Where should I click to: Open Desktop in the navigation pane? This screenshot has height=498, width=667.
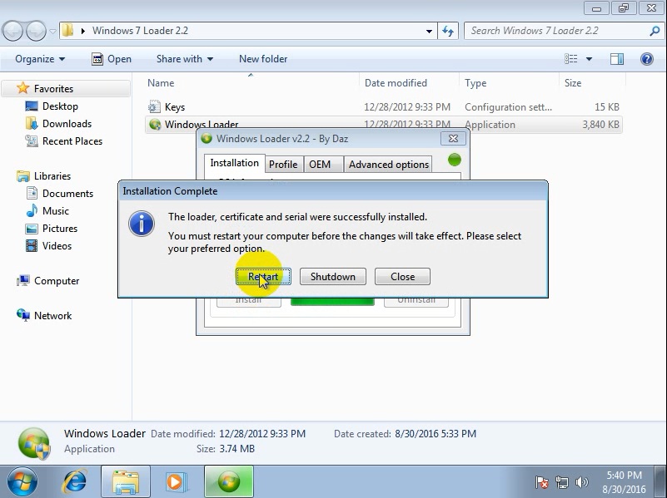(60, 106)
